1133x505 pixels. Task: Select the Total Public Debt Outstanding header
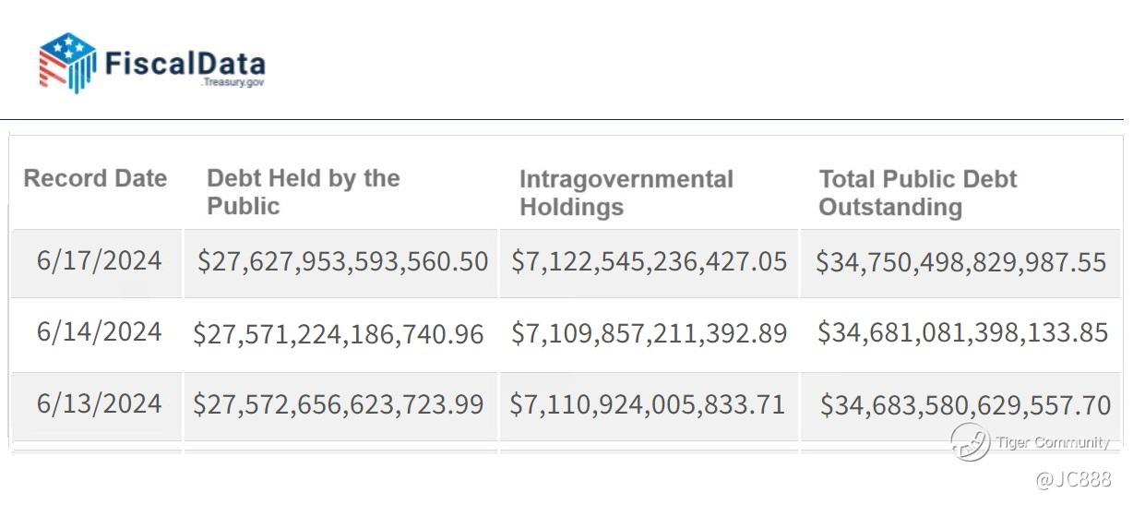pyautogui.click(x=918, y=192)
